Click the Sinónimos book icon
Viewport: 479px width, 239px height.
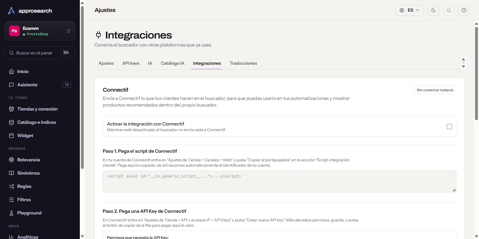pos(11,173)
